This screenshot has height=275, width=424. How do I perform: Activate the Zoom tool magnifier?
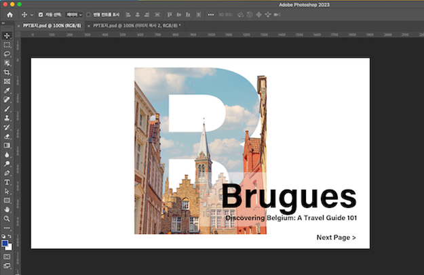[7, 219]
